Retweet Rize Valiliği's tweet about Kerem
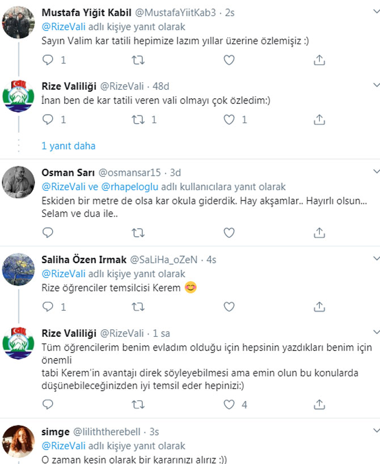Image resolution: width=380 pixels, height=464 pixels. pyautogui.click(x=137, y=404)
